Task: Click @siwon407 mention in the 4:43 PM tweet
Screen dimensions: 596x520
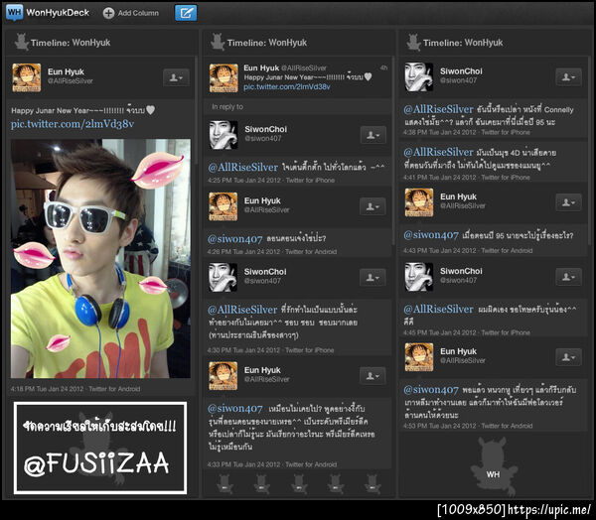Action: click(431, 235)
